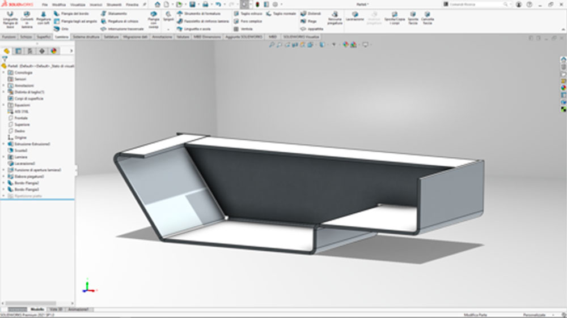567x318 pixels.
Task: Click the Undo arrow icon
Action: pyautogui.click(x=218, y=5)
